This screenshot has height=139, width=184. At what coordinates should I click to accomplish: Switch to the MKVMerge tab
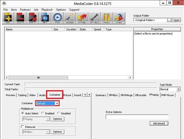[x=126, y=95]
